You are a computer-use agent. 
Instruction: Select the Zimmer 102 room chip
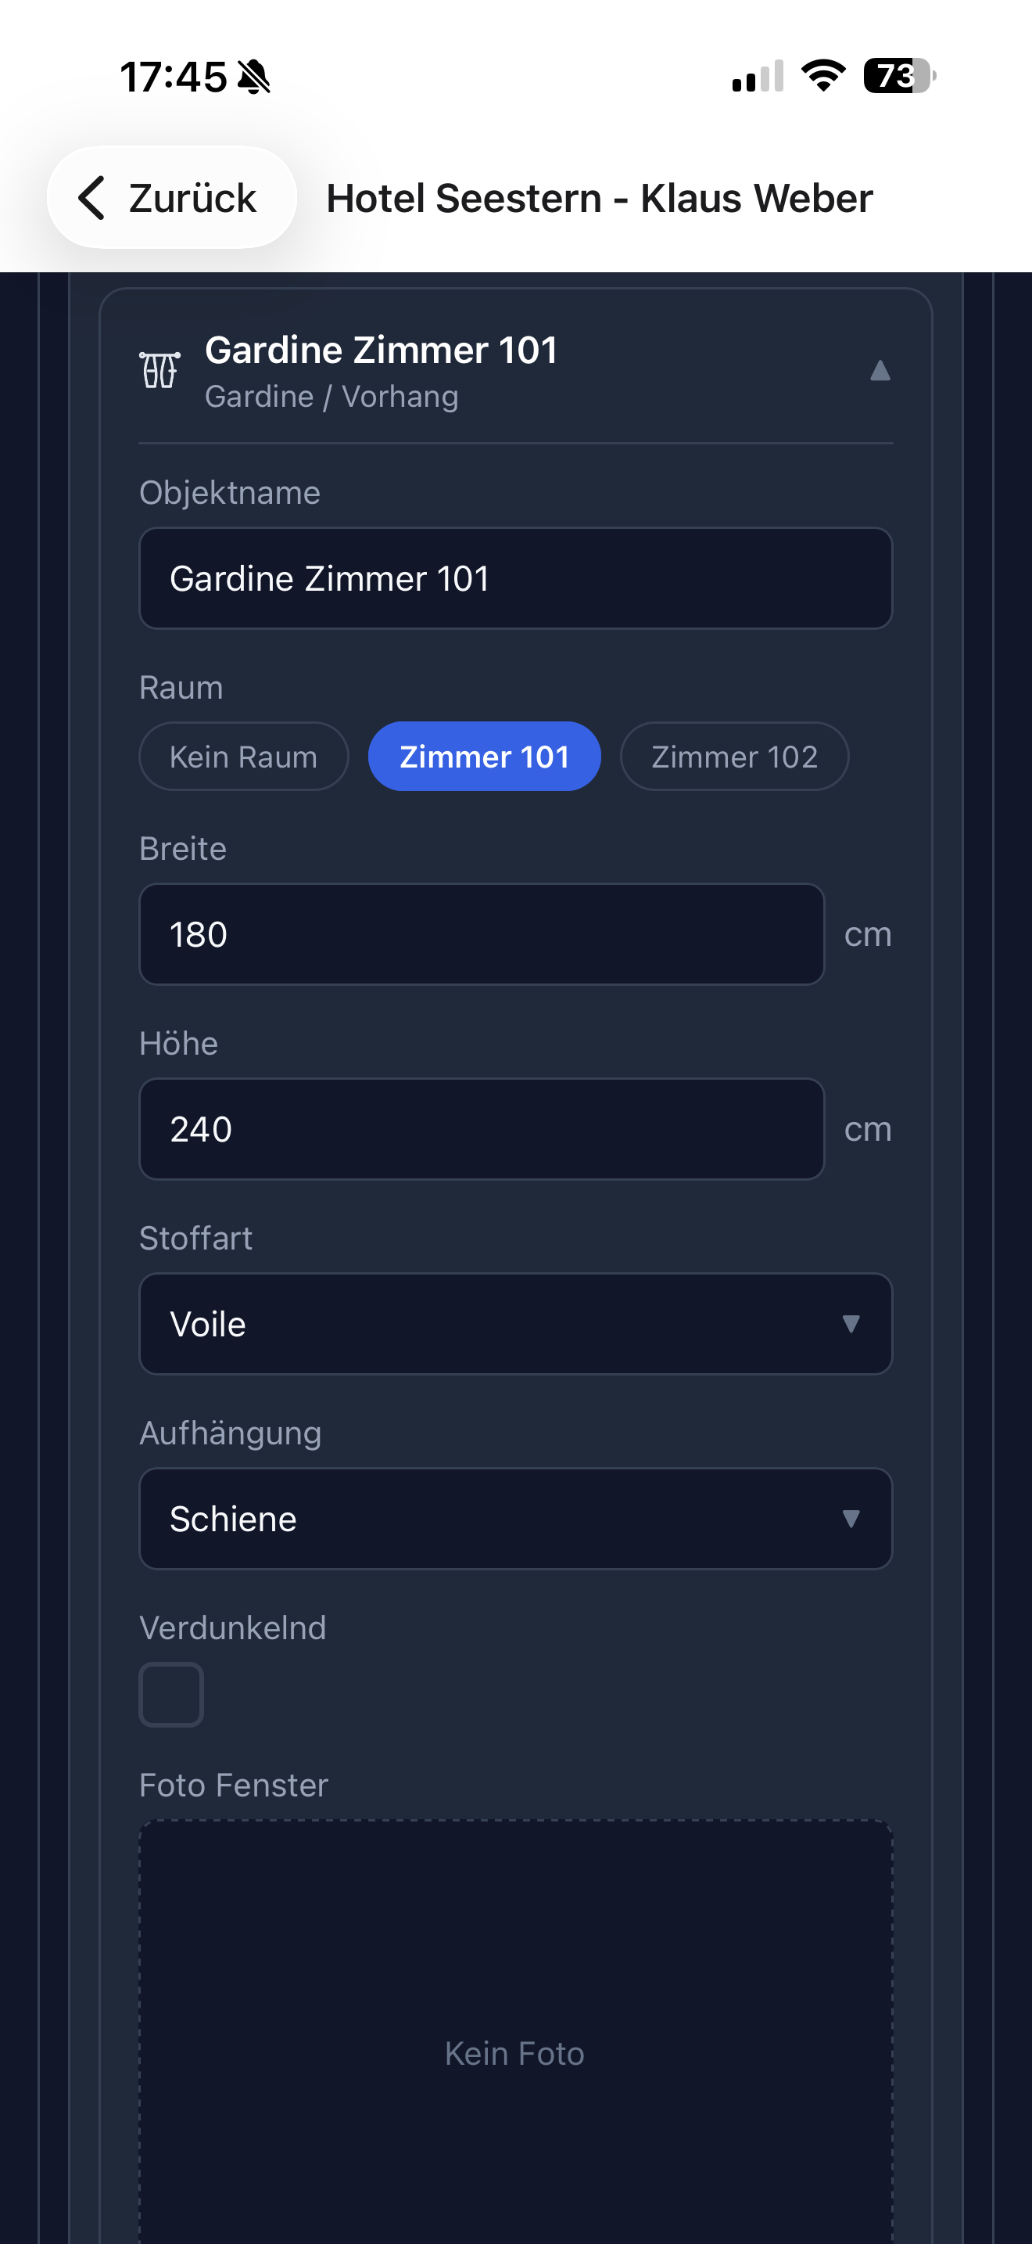pyautogui.click(x=734, y=756)
